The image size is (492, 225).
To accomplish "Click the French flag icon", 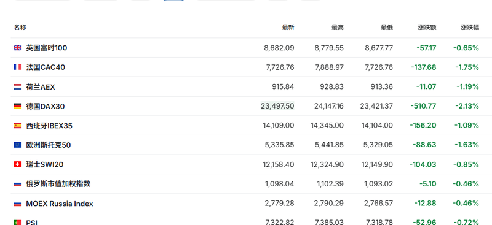I will click(17, 67).
